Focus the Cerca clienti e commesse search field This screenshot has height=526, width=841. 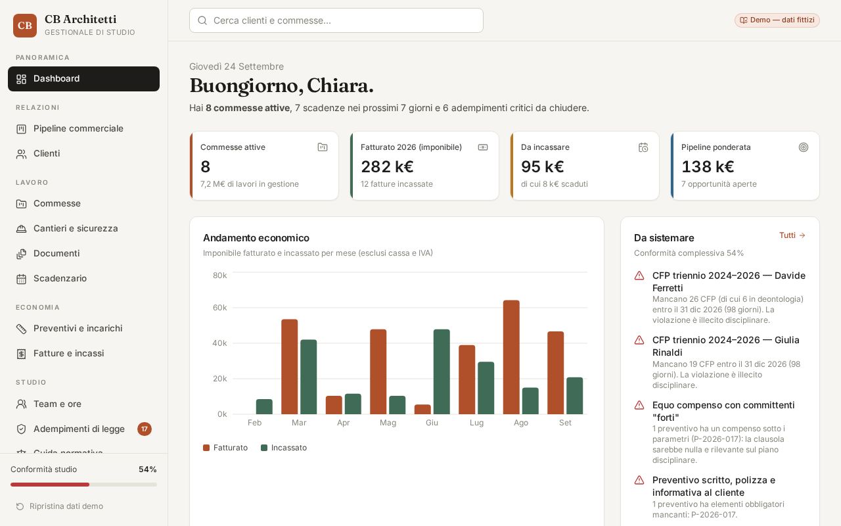pos(336,20)
